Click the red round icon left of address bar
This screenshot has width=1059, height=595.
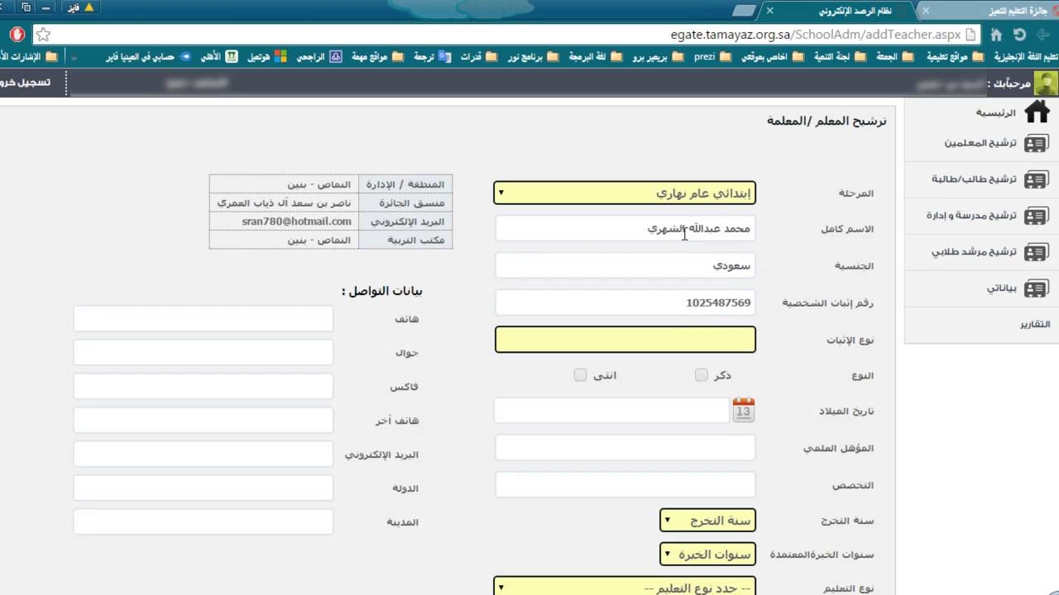(17, 35)
